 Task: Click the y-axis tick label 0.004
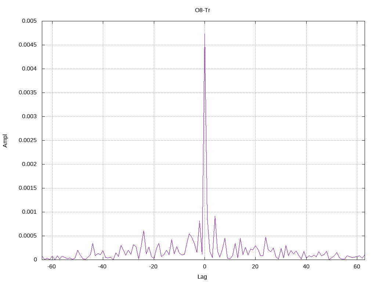click(x=29, y=69)
